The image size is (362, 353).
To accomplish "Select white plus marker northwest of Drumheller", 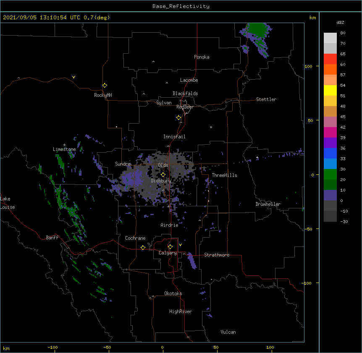I will click(257, 158).
